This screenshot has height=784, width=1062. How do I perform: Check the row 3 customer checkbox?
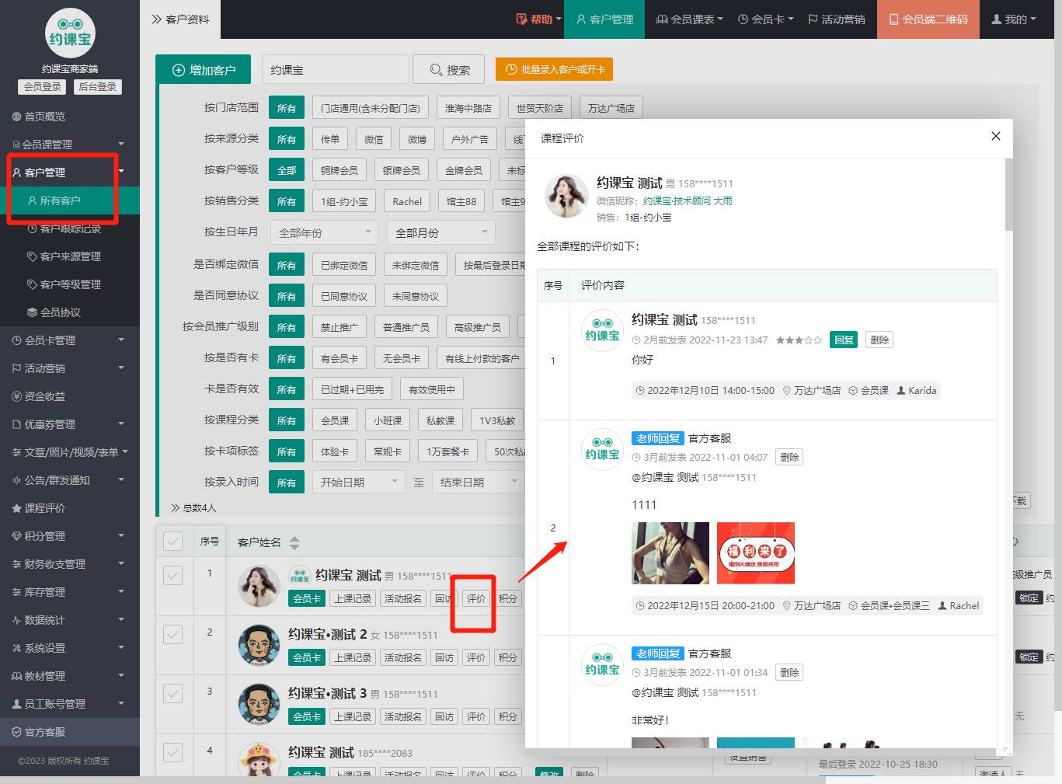point(172,693)
